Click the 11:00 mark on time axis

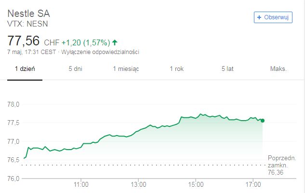[81, 184]
